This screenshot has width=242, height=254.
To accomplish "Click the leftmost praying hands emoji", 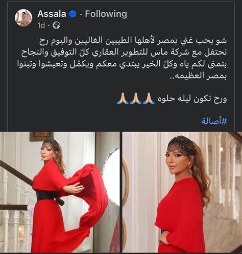I will click(123, 98).
